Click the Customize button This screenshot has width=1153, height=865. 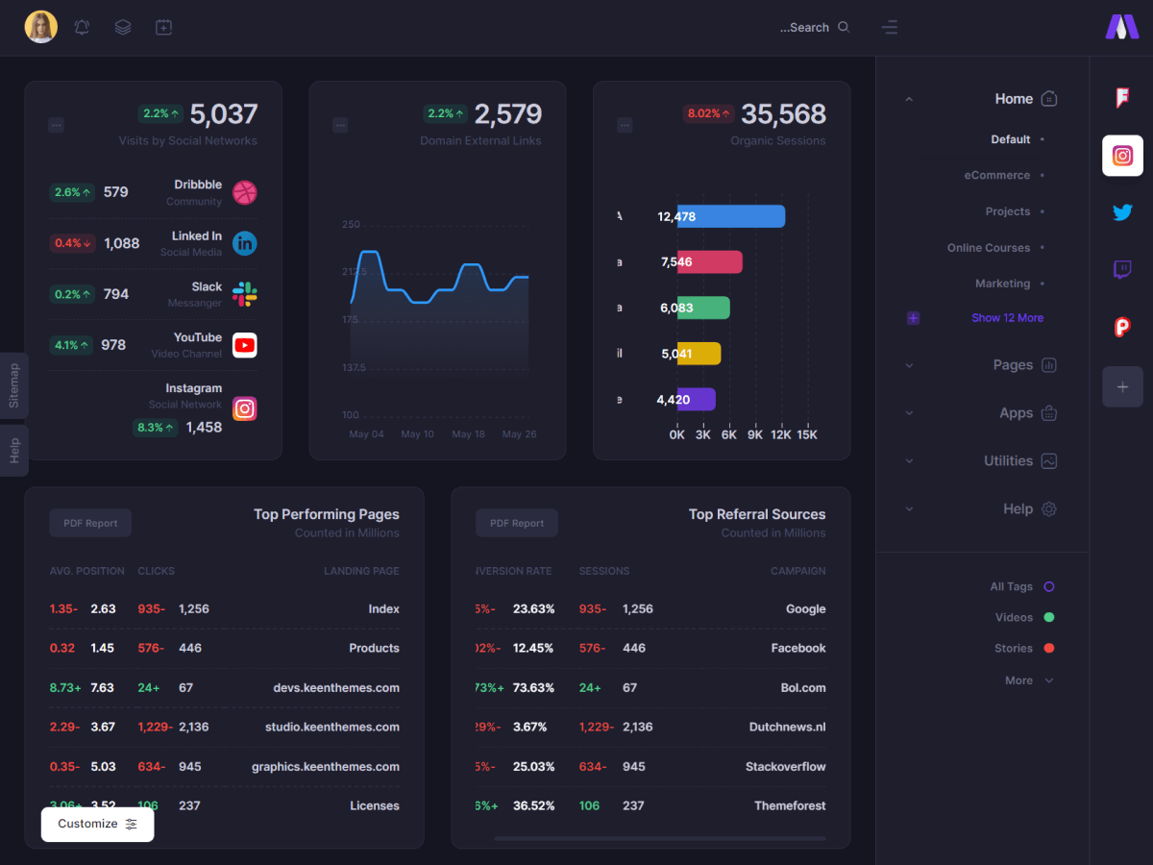coord(97,824)
